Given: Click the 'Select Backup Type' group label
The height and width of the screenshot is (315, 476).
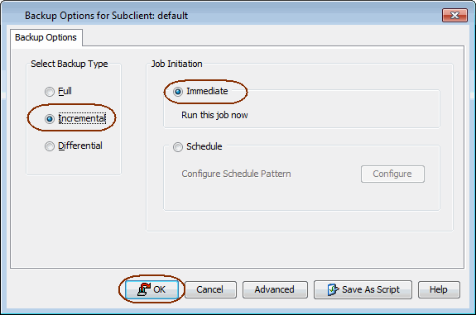Looking at the screenshot, I should coord(70,64).
